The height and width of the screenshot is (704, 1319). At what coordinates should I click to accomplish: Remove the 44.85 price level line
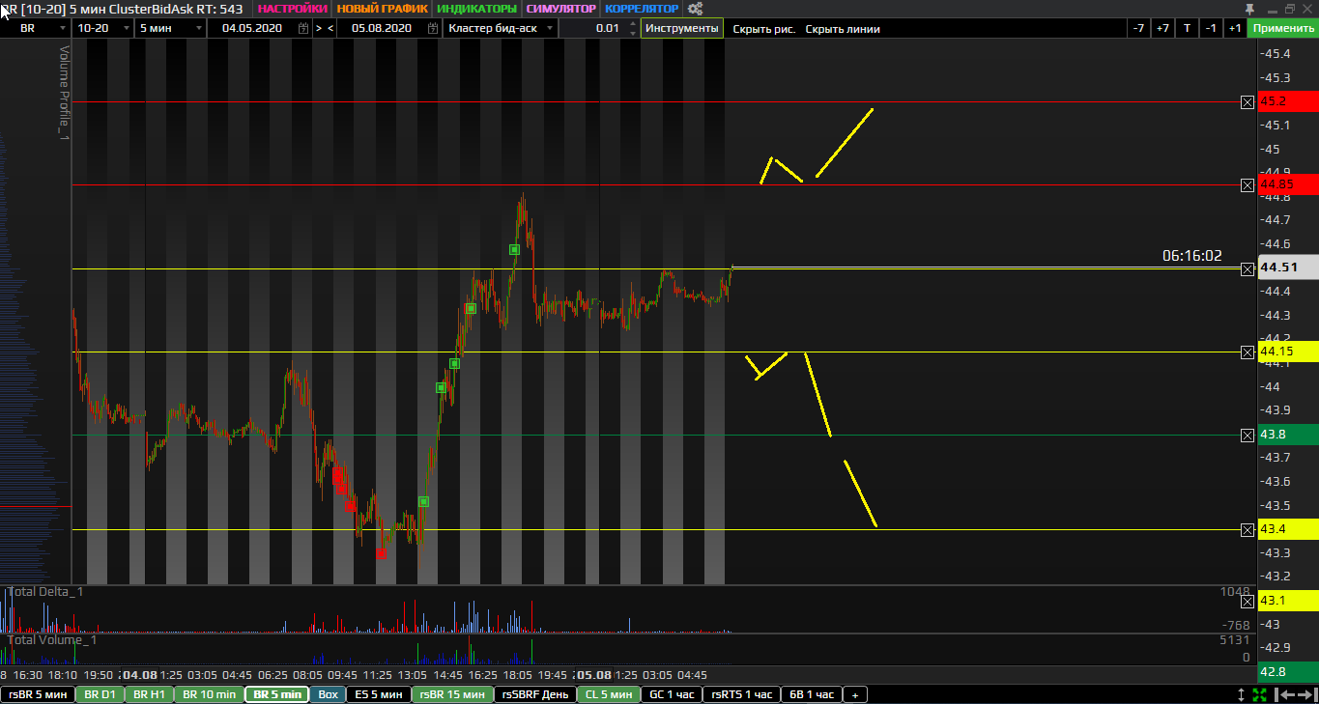coord(1247,184)
